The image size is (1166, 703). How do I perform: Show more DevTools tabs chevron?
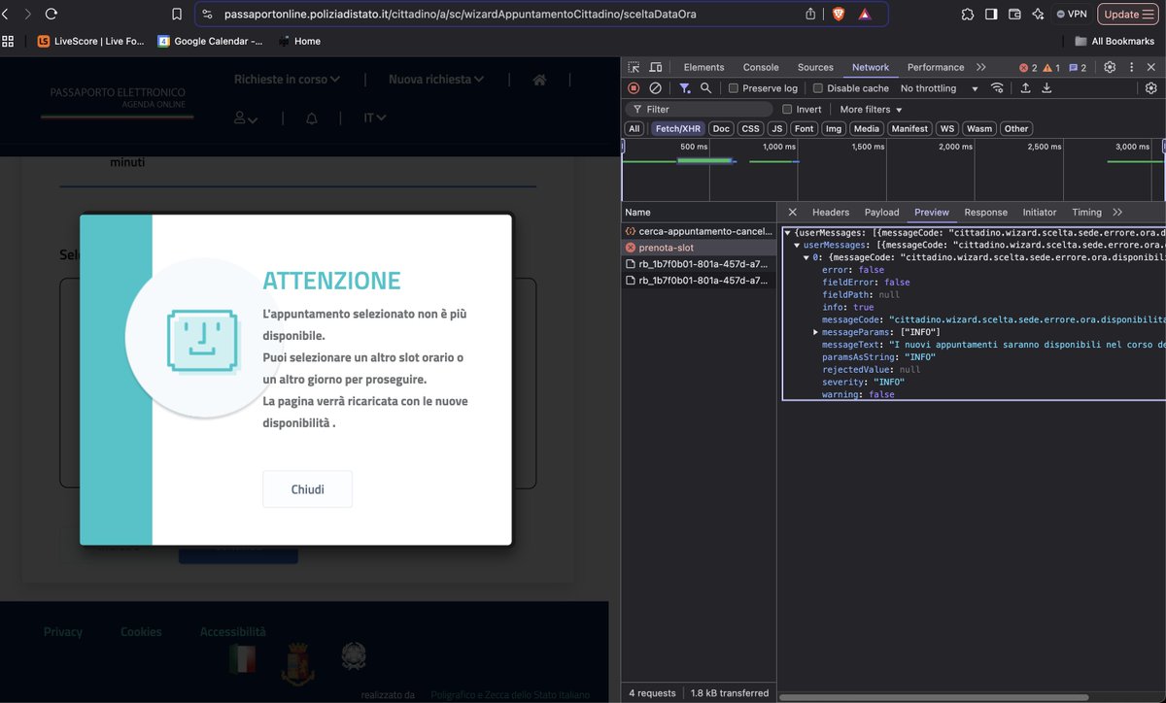[x=981, y=67]
